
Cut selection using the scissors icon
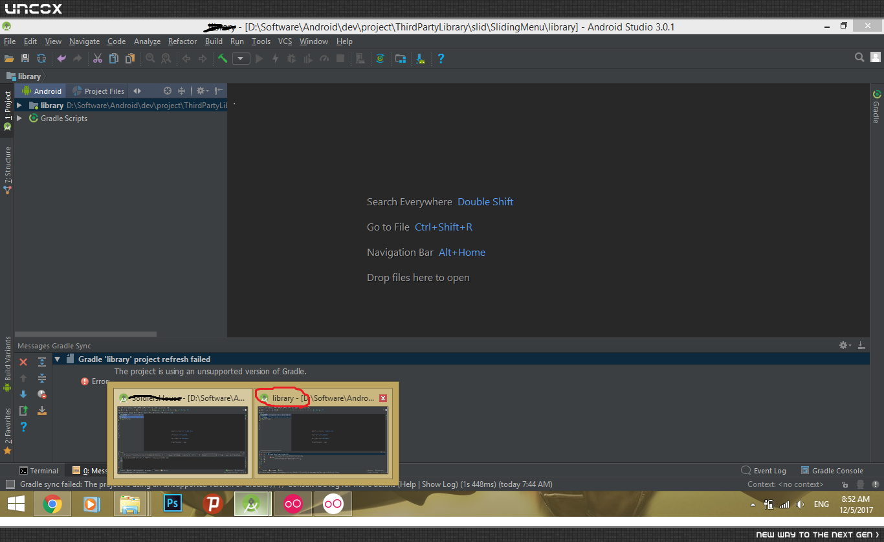click(97, 58)
